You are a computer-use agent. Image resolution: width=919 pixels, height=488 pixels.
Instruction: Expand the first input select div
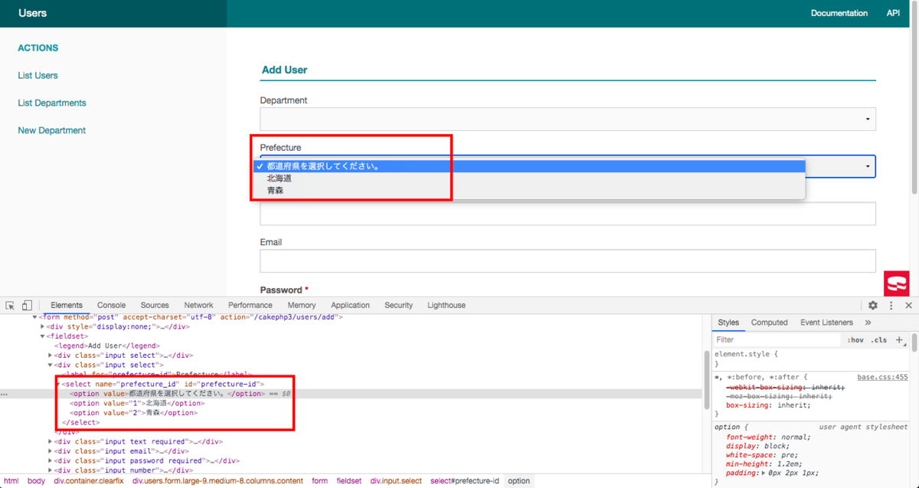51,355
